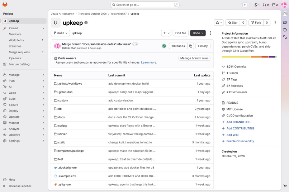This screenshot has width=289, height=192.
Task: Open the history clock icon in right rail
Action: (285, 30)
